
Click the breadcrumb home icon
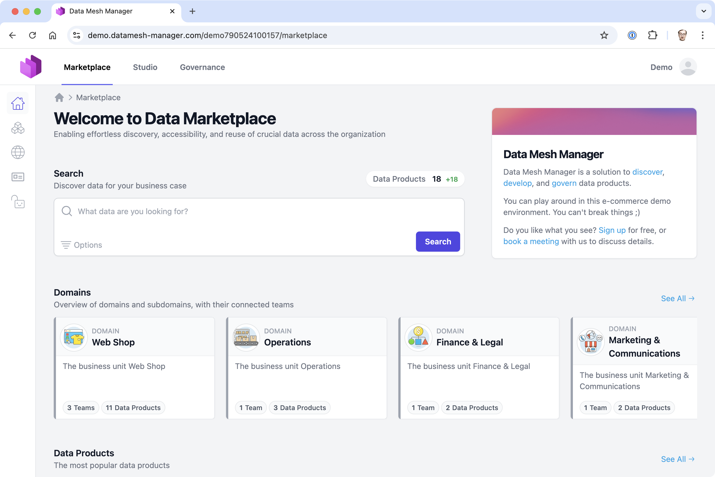[x=59, y=97]
